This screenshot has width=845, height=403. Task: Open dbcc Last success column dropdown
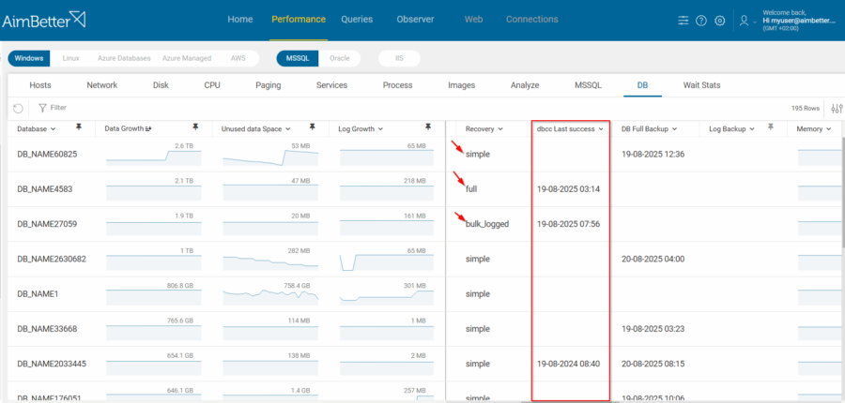[x=600, y=129]
